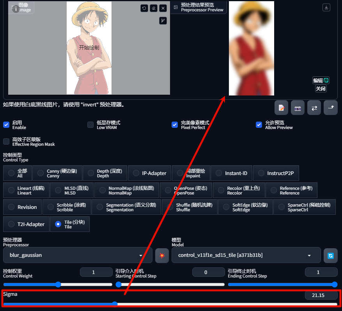Switch to the Image tab
Viewport: 342px width, 311px height.
click(21, 7)
